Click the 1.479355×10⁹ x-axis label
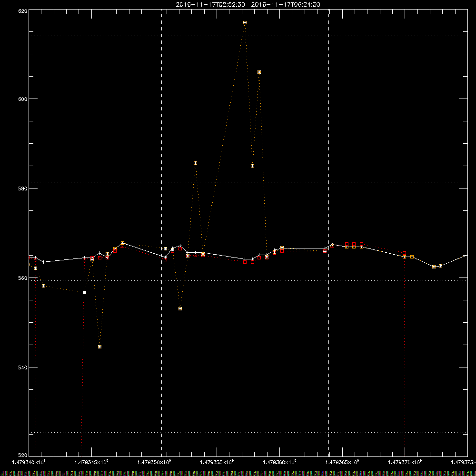 coord(217,462)
